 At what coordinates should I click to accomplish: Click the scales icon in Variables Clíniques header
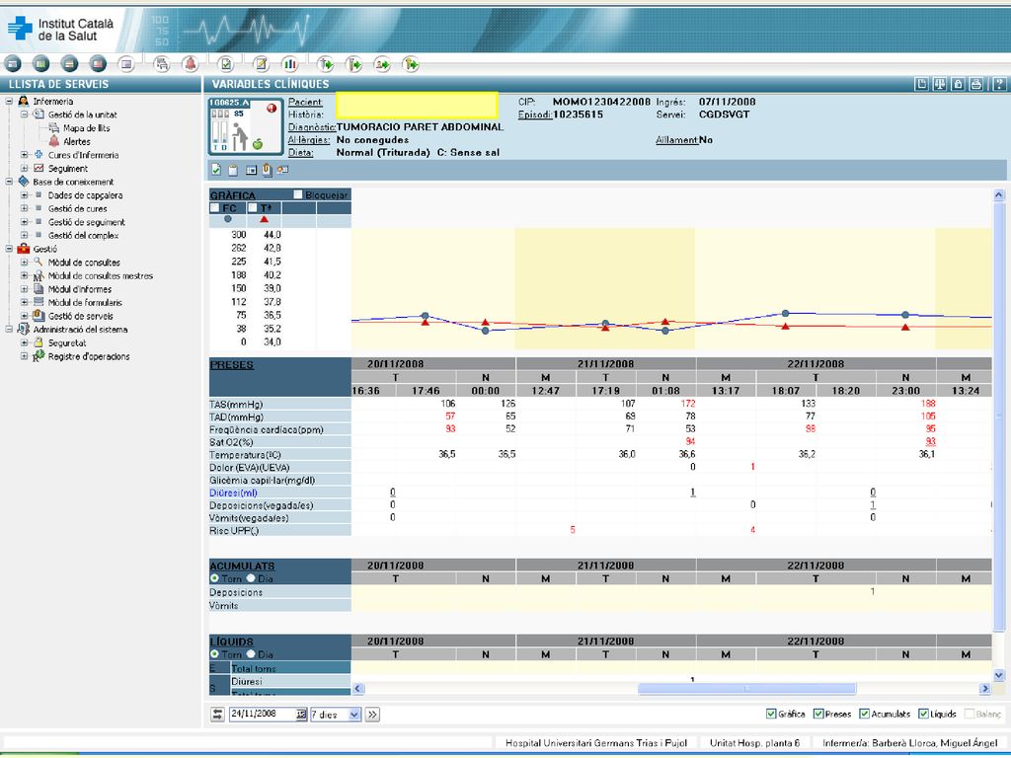coord(940,84)
